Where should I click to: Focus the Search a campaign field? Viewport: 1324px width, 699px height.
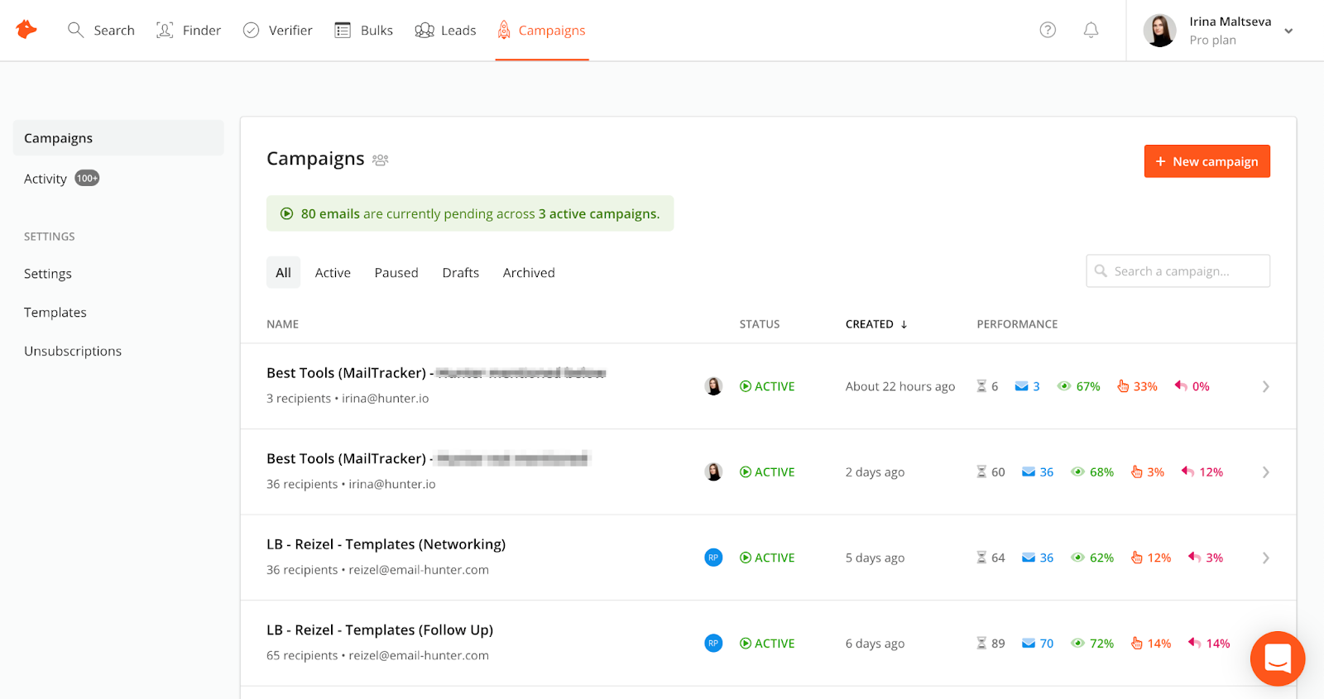click(1178, 271)
